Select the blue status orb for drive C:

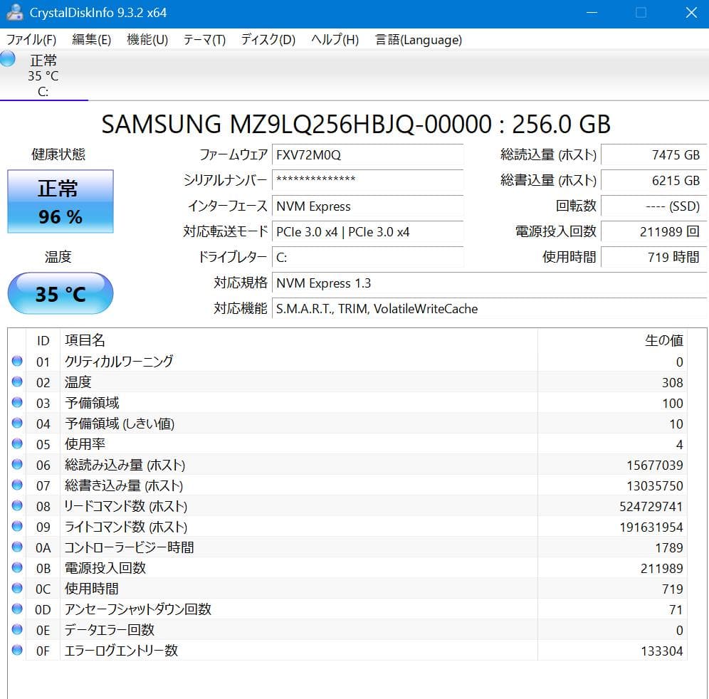click(x=8, y=59)
